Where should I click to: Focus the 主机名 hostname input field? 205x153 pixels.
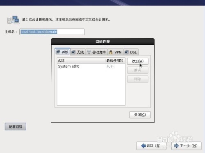point(52,32)
